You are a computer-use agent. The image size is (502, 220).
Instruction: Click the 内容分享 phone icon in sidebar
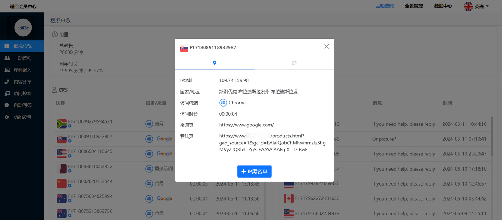click(7, 82)
